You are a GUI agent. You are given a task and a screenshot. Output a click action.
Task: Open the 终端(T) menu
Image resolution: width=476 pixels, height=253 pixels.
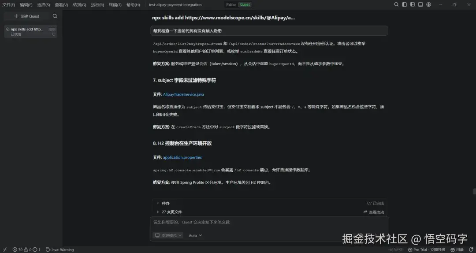115,5
